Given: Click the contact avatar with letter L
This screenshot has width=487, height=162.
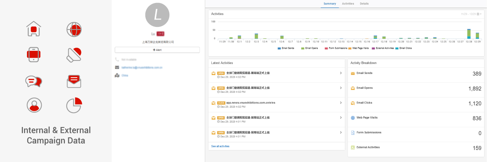Looking at the screenshot, I should tap(157, 15).
